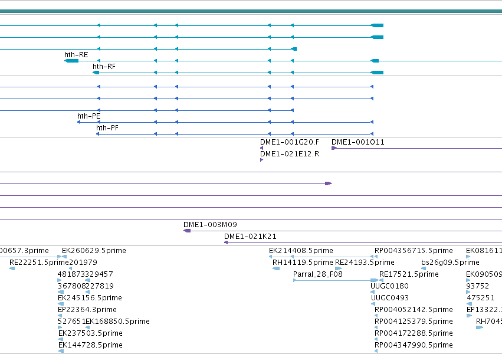Select the Parral_28_F08 label

[318, 274]
